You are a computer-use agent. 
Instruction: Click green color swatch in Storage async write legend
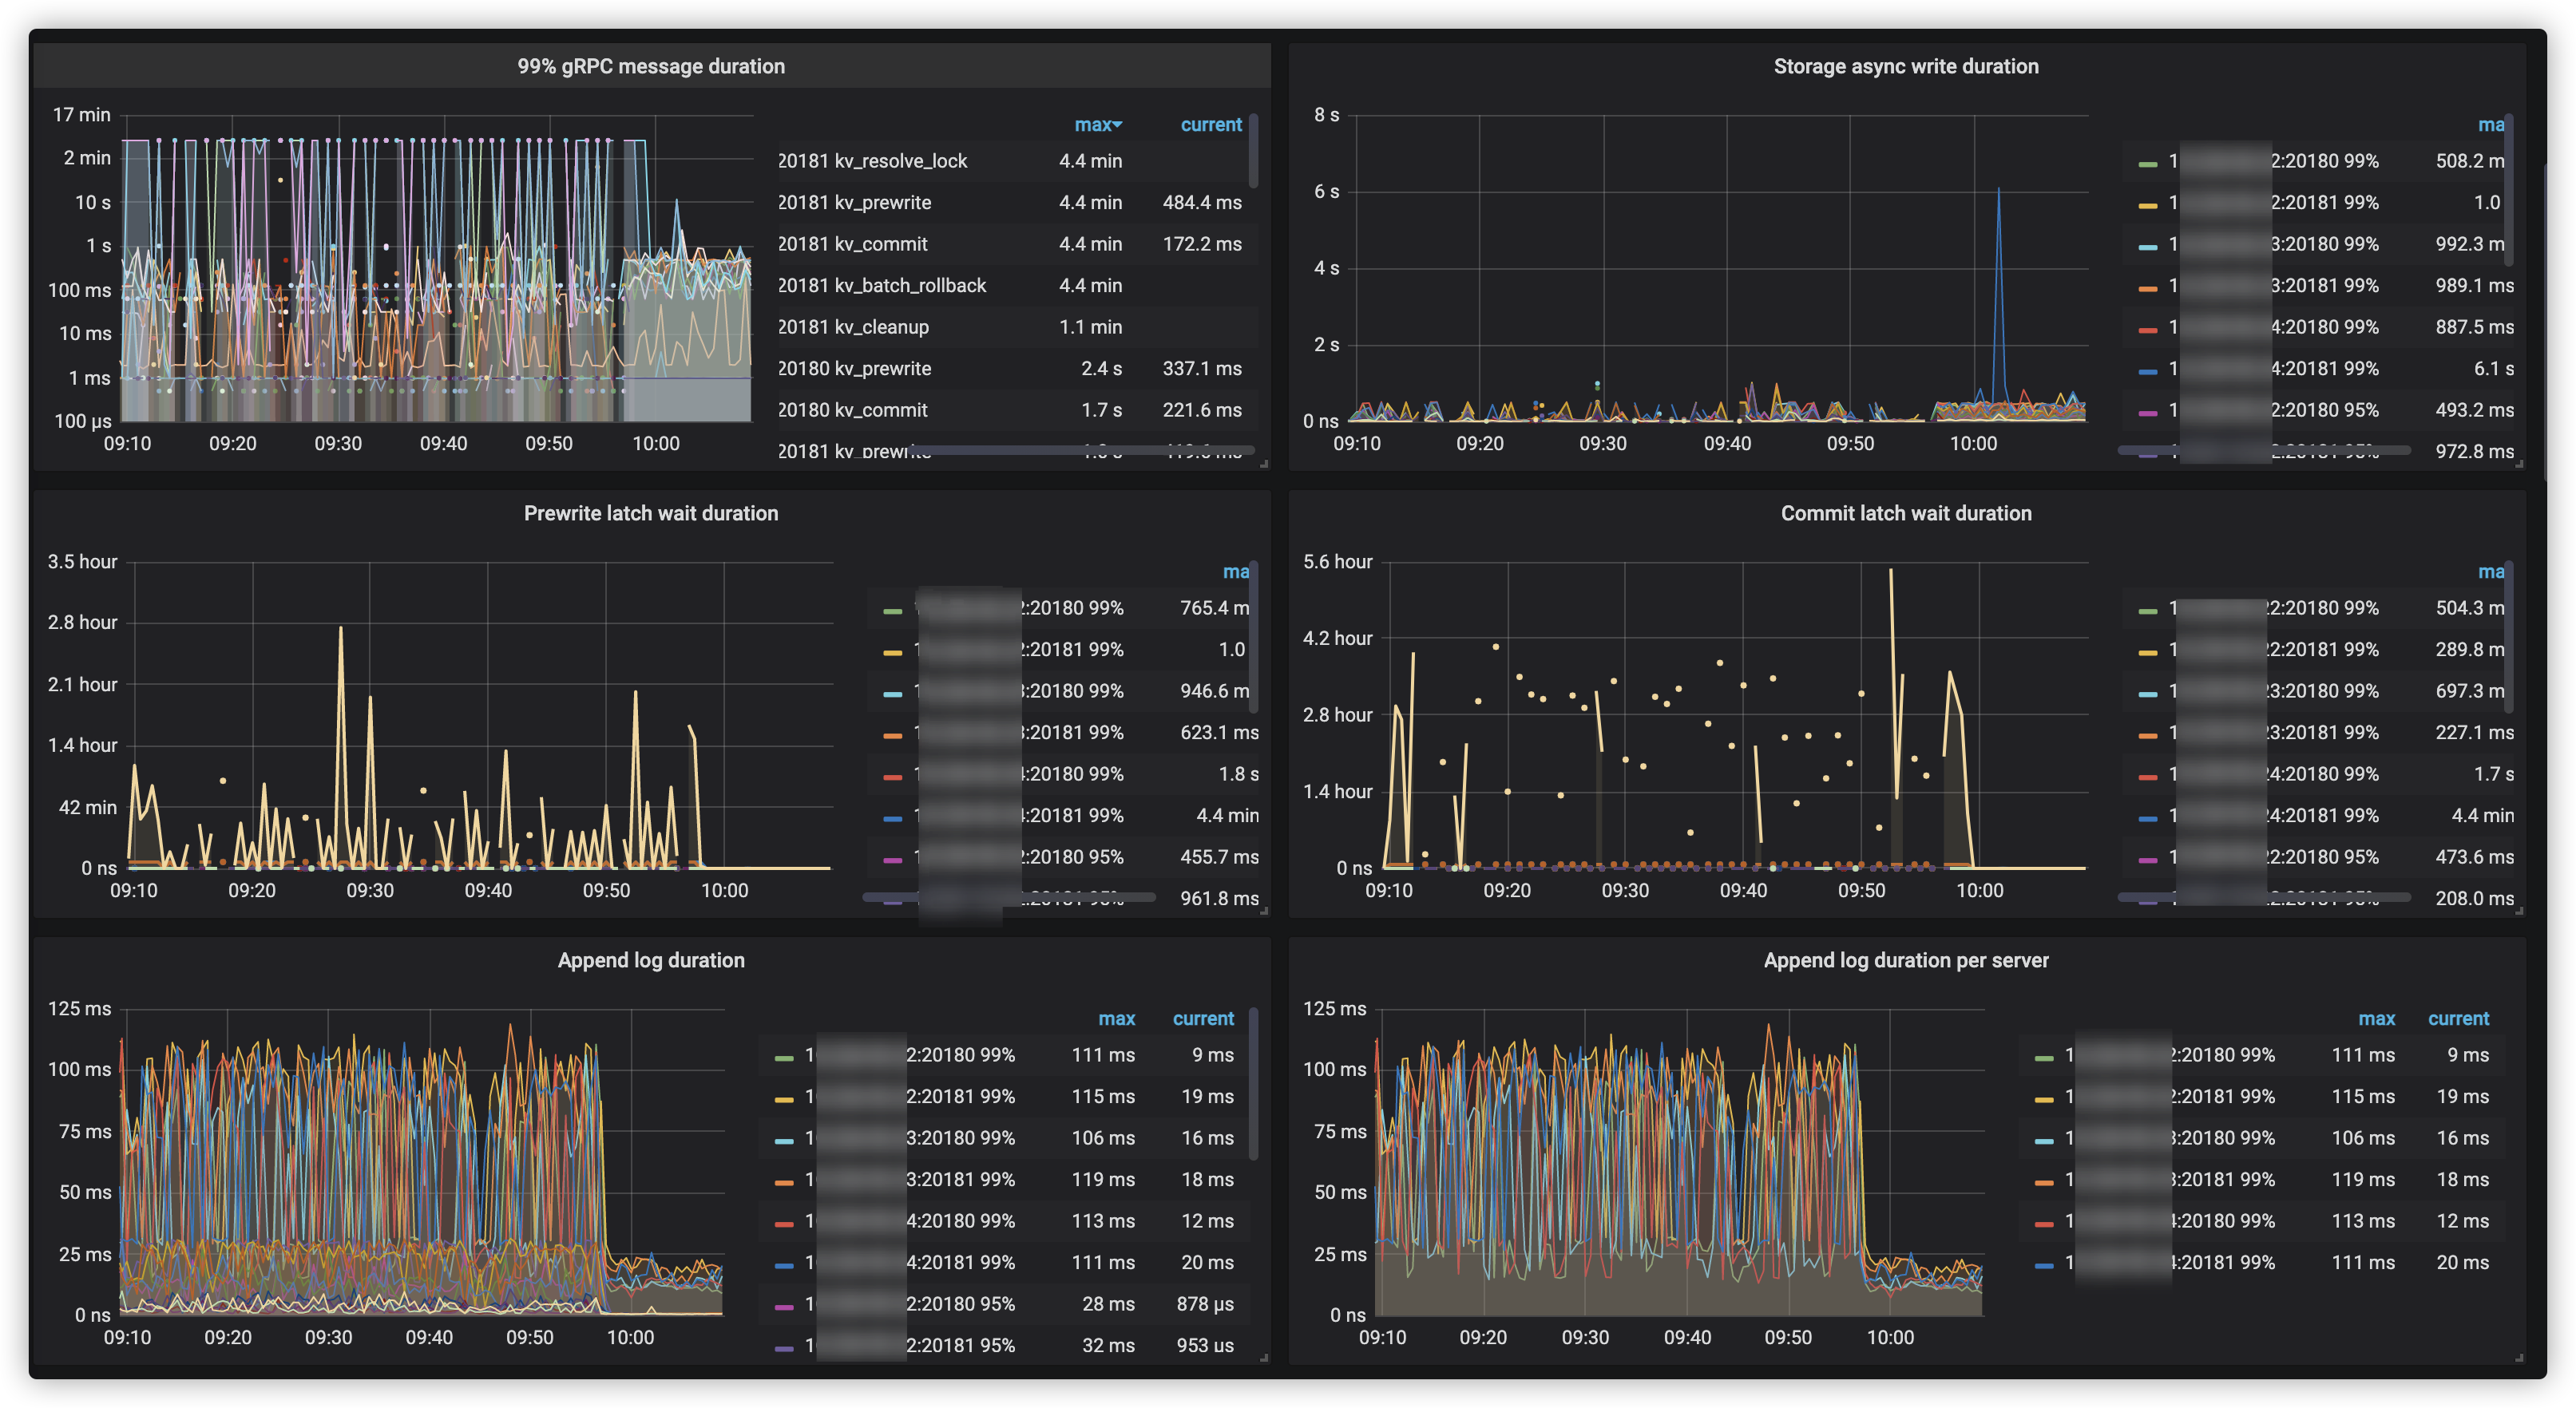pyautogui.click(x=2147, y=163)
